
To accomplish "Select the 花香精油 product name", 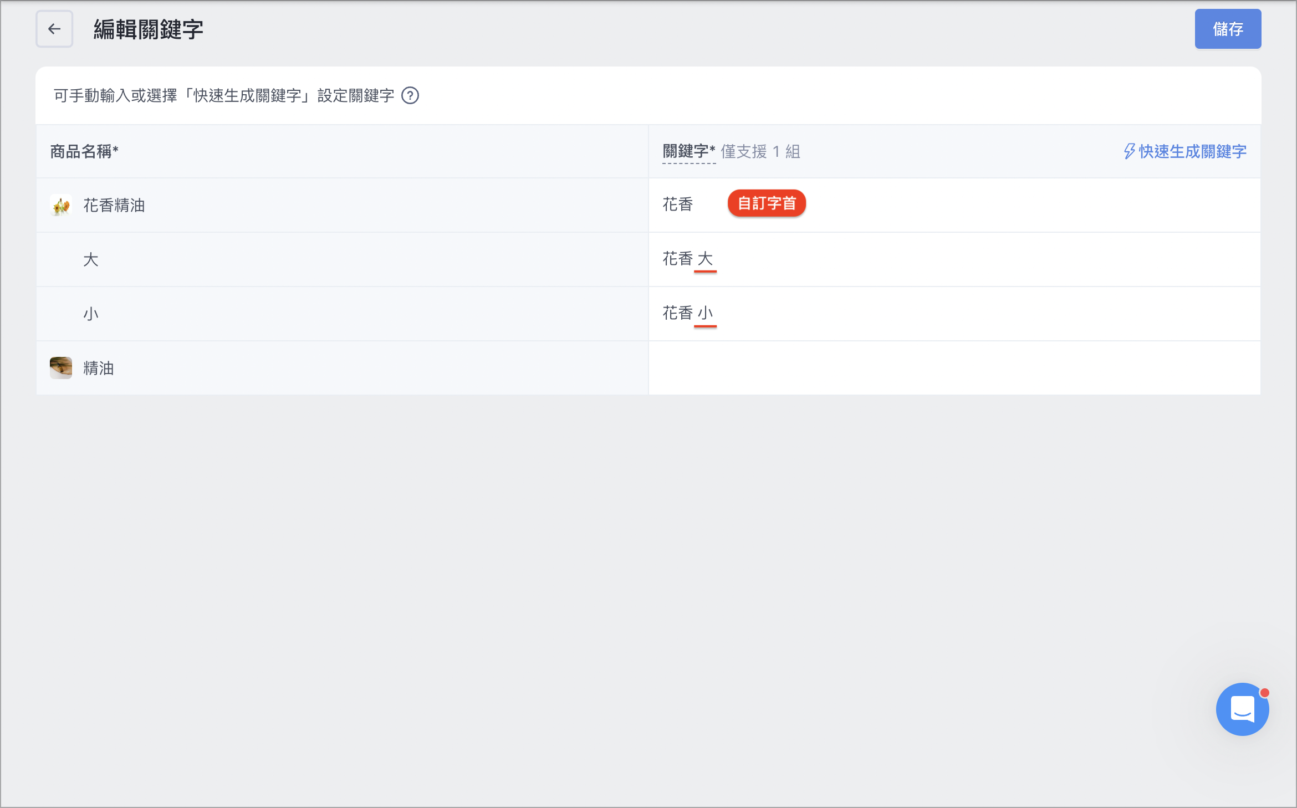I will (x=114, y=206).
